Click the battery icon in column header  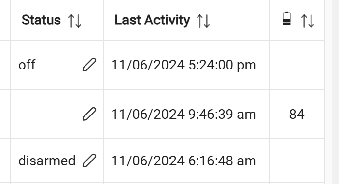coord(287,19)
